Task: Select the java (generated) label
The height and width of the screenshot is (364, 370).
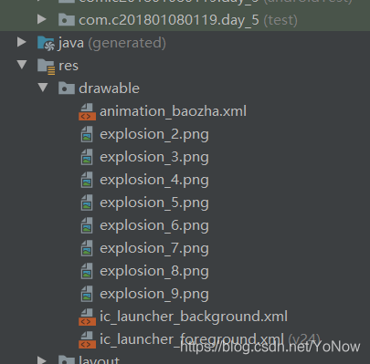Action: (111, 43)
